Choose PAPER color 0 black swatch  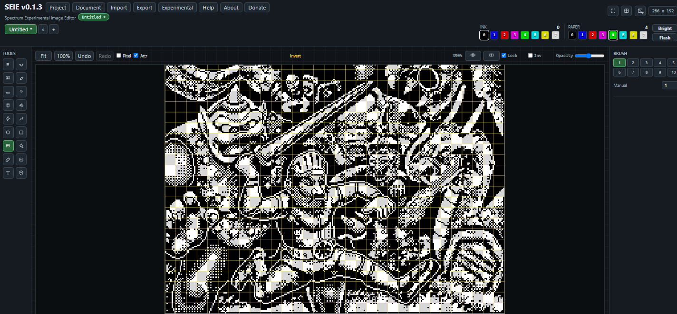pyautogui.click(x=572, y=35)
